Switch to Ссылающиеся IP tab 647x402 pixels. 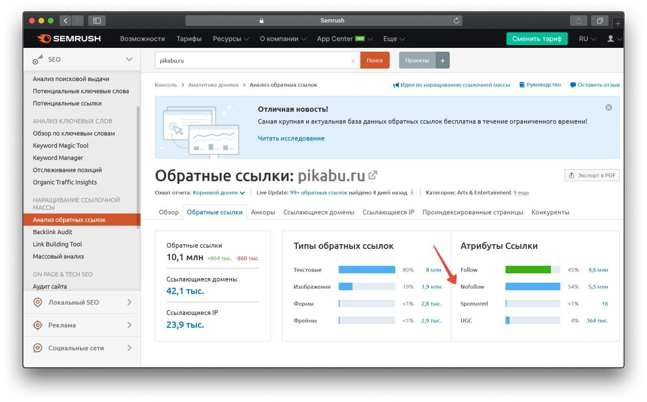click(388, 212)
